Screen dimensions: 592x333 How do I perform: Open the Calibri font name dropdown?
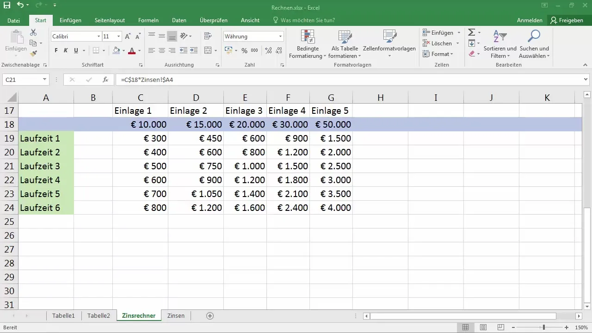[99, 36]
